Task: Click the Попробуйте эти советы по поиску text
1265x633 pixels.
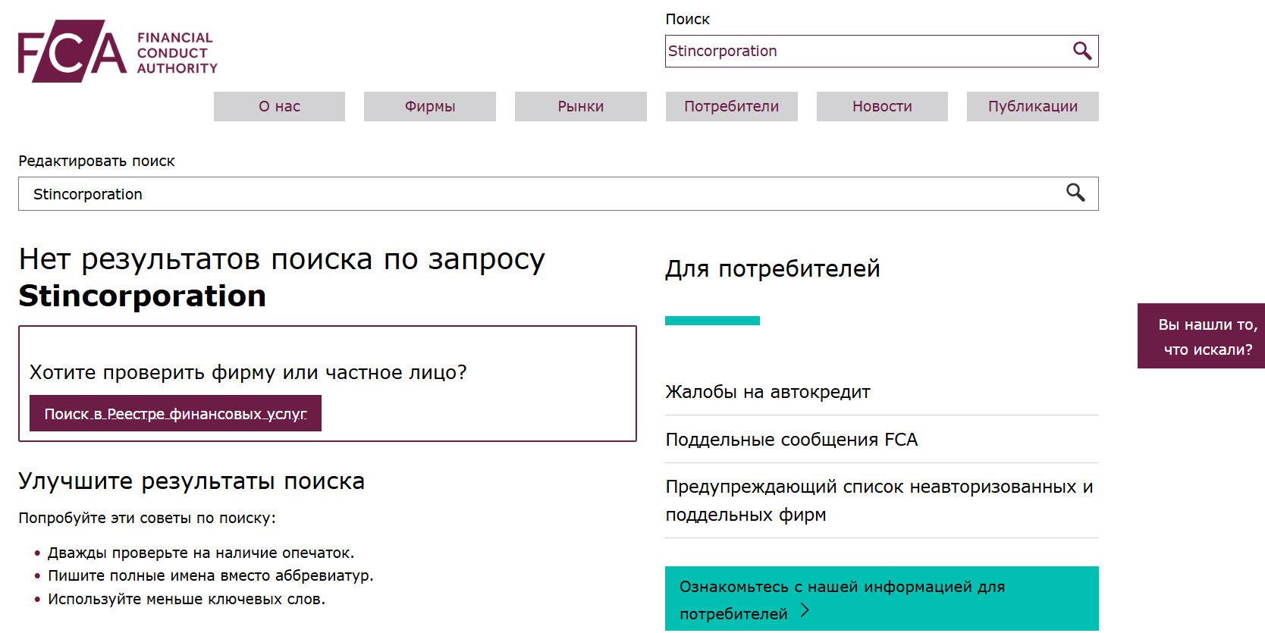Action: [147, 518]
